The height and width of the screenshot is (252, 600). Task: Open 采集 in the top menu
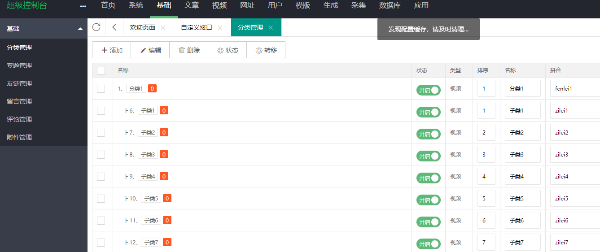(359, 5)
